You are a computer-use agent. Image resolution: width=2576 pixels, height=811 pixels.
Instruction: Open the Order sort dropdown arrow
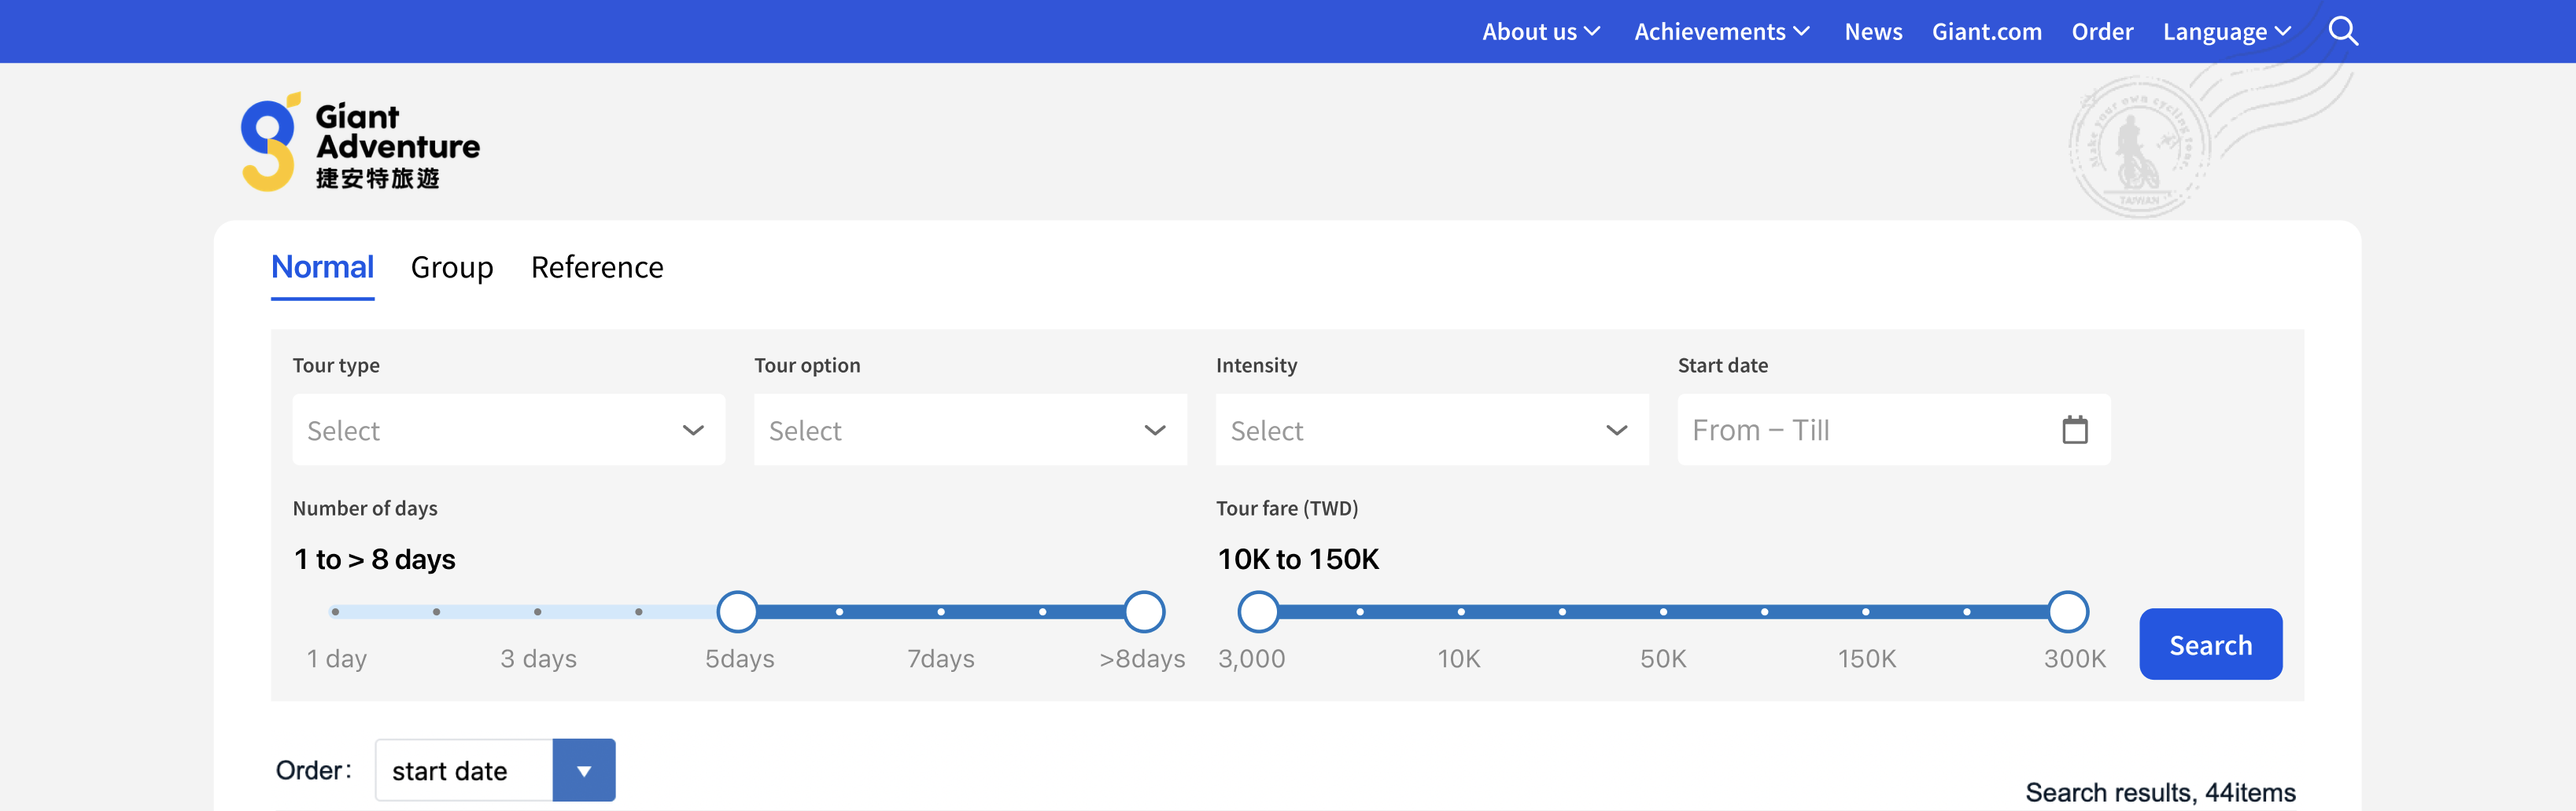point(584,770)
